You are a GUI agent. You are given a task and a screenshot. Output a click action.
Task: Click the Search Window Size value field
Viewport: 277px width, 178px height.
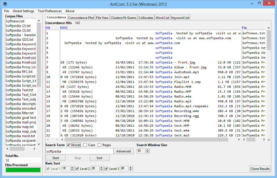coord(141,151)
